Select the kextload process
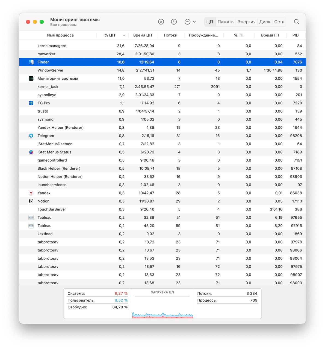Screen dimensions: 325x349 162,234
